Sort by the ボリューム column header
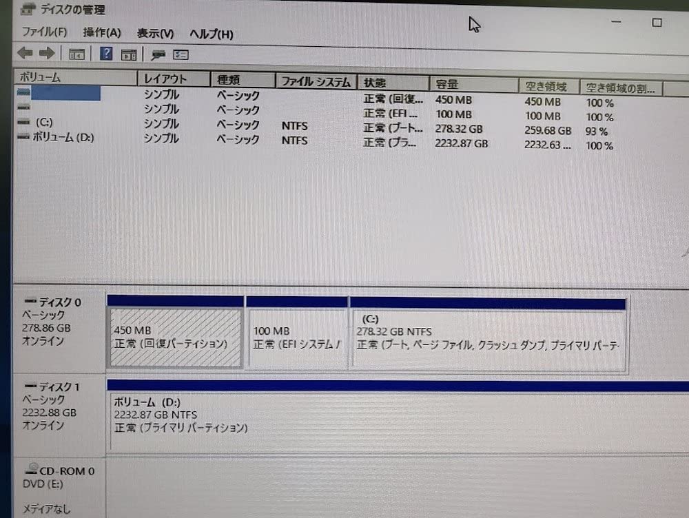Screen dimensions: 689x518 point(76,77)
